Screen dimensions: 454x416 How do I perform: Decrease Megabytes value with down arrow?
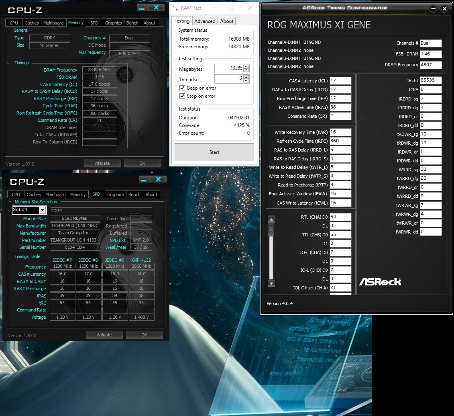click(246, 70)
